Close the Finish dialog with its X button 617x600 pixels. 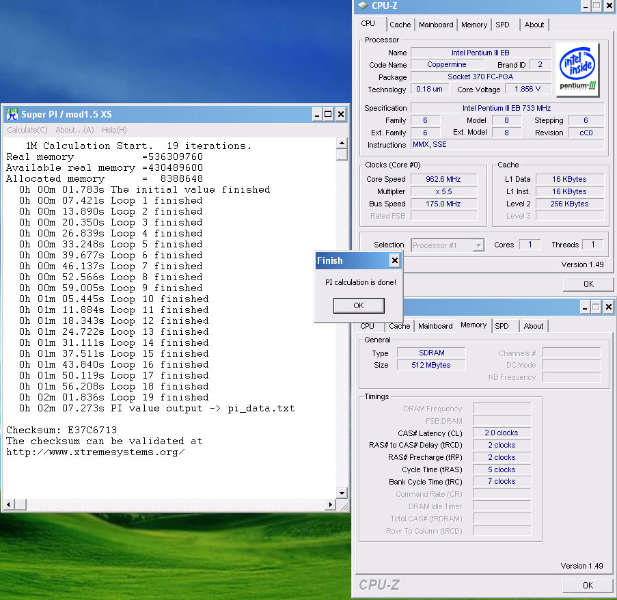click(x=394, y=260)
